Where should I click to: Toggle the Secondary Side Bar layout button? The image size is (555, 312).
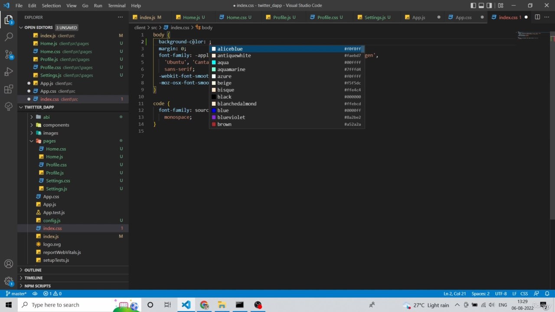[x=489, y=6]
